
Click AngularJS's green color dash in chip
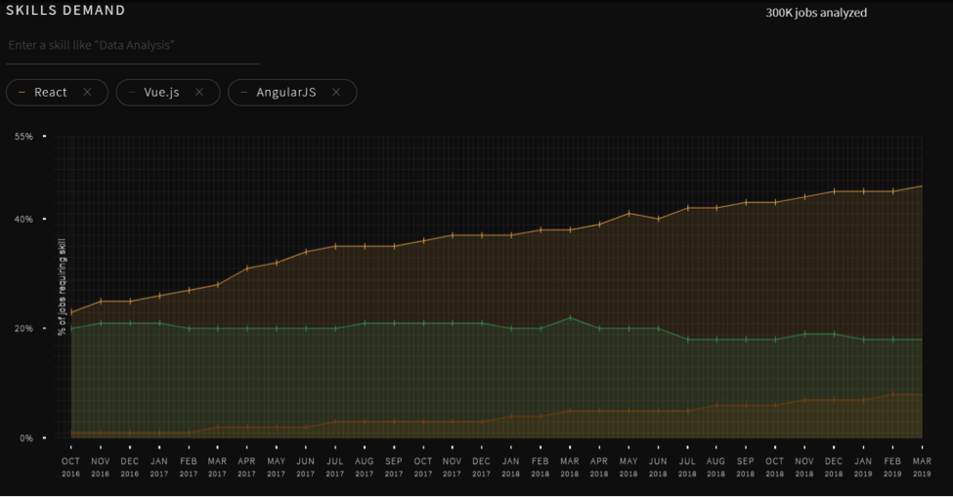[244, 92]
